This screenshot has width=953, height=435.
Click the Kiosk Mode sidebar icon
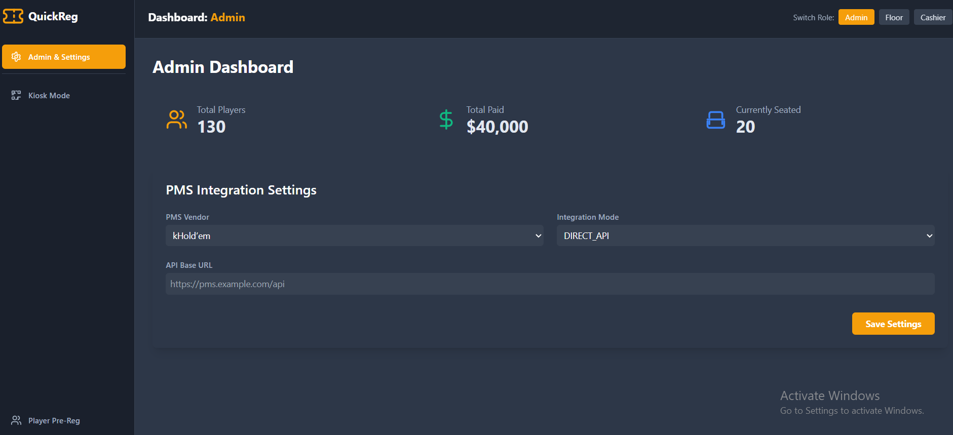tap(16, 95)
